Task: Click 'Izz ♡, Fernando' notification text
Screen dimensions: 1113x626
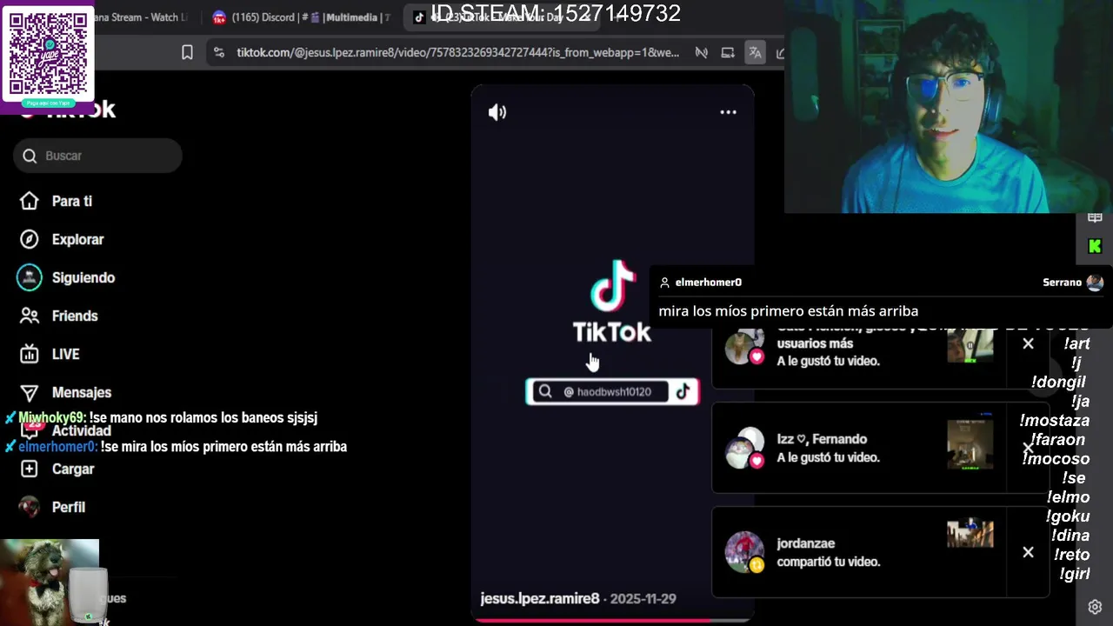Action: click(822, 439)
